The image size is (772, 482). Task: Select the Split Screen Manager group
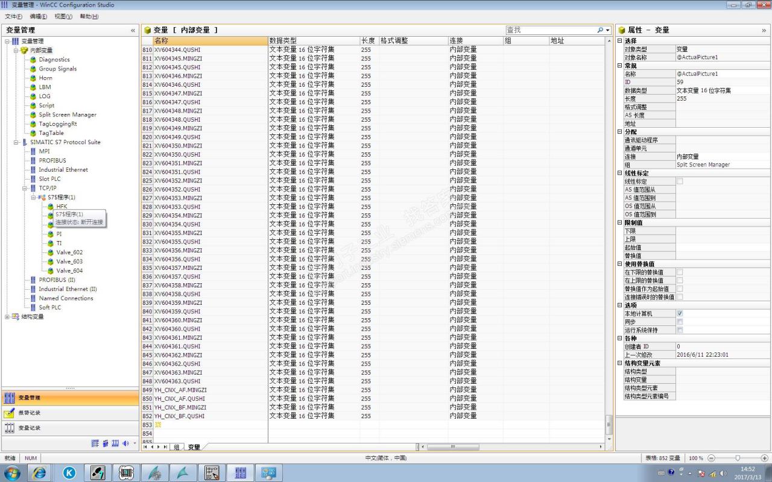[x=68, y=114]
